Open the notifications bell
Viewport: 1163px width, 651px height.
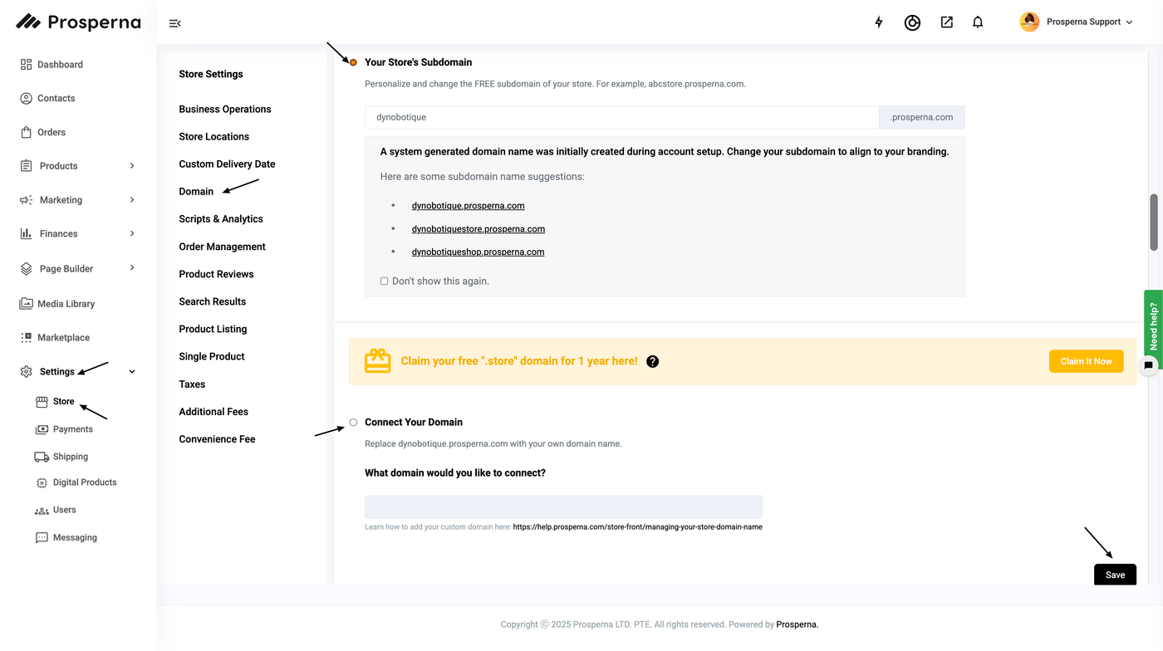pyautogui.click(x=978, y=22)
